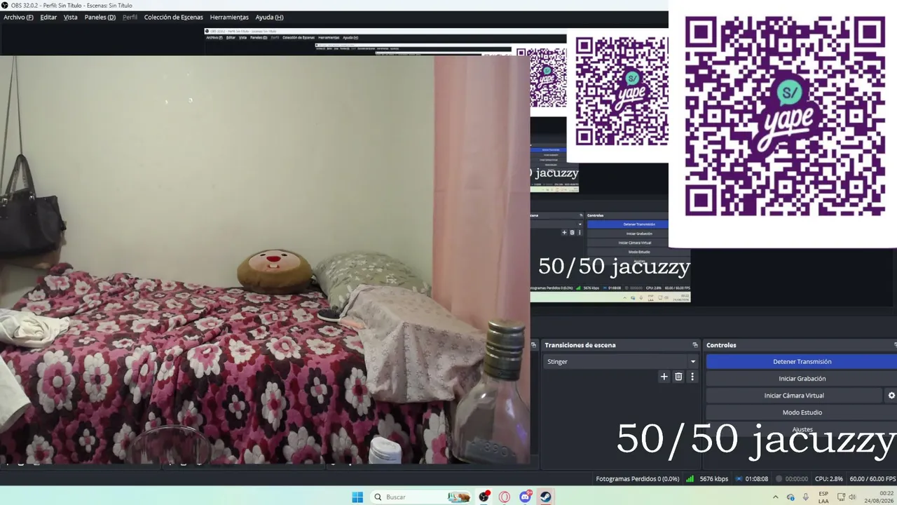
Task: Click the Transiciones de escena panel title
Action: click(580, 345)
